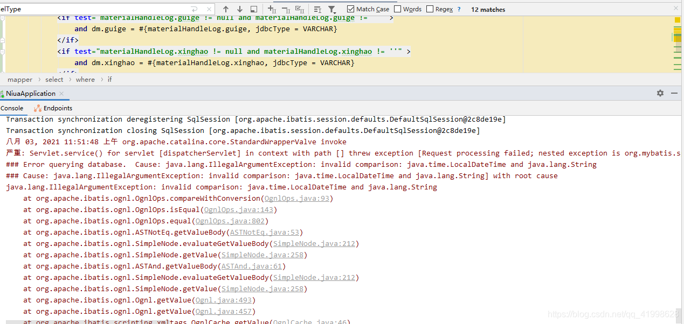
Task: Select the Console tab
Action: (12, 108)
